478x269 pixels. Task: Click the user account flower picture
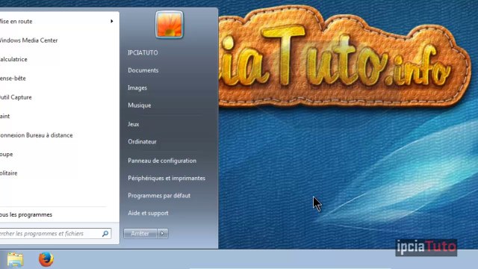[170, 25]
